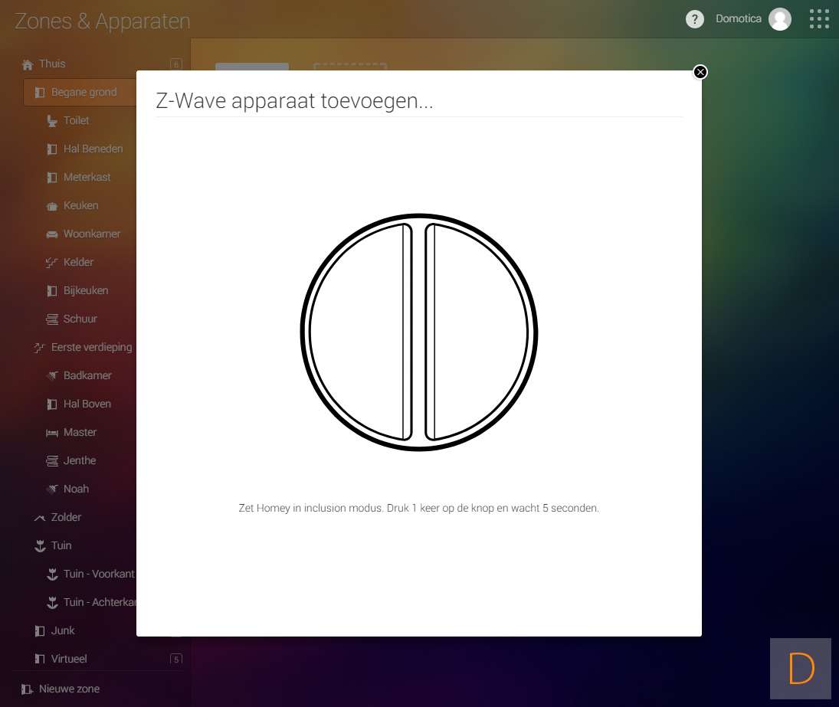Click the orange D logo tile

(x=800, y=669)
